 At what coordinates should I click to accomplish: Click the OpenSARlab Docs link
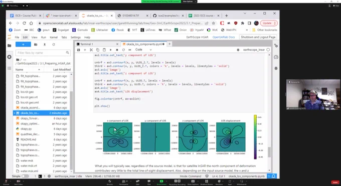[224, 37]
